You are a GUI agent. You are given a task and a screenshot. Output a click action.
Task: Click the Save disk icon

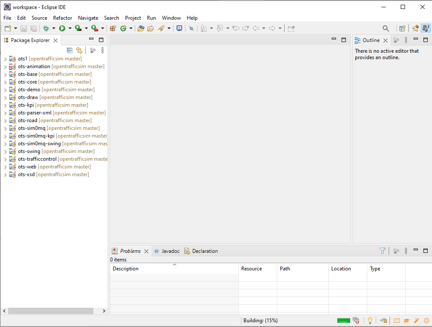click(24, 28)
